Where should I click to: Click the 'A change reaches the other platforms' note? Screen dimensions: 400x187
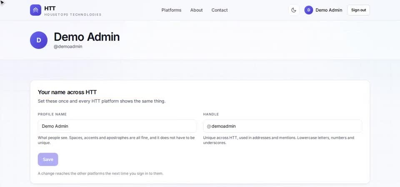coord(100,174)
